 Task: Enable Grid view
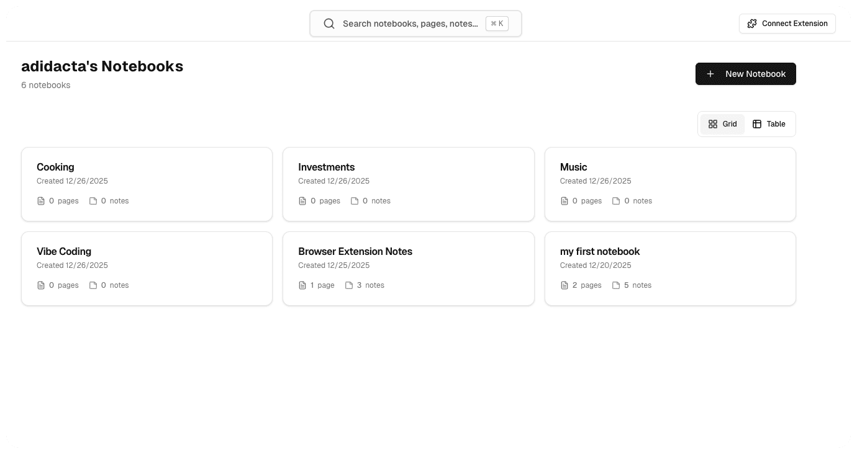[722, 124]
